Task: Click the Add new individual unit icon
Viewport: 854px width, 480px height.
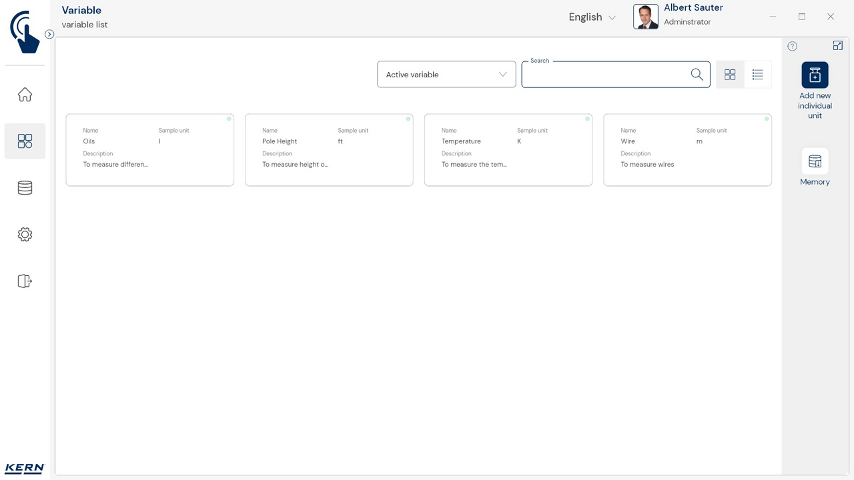Action: coord(815,75)
